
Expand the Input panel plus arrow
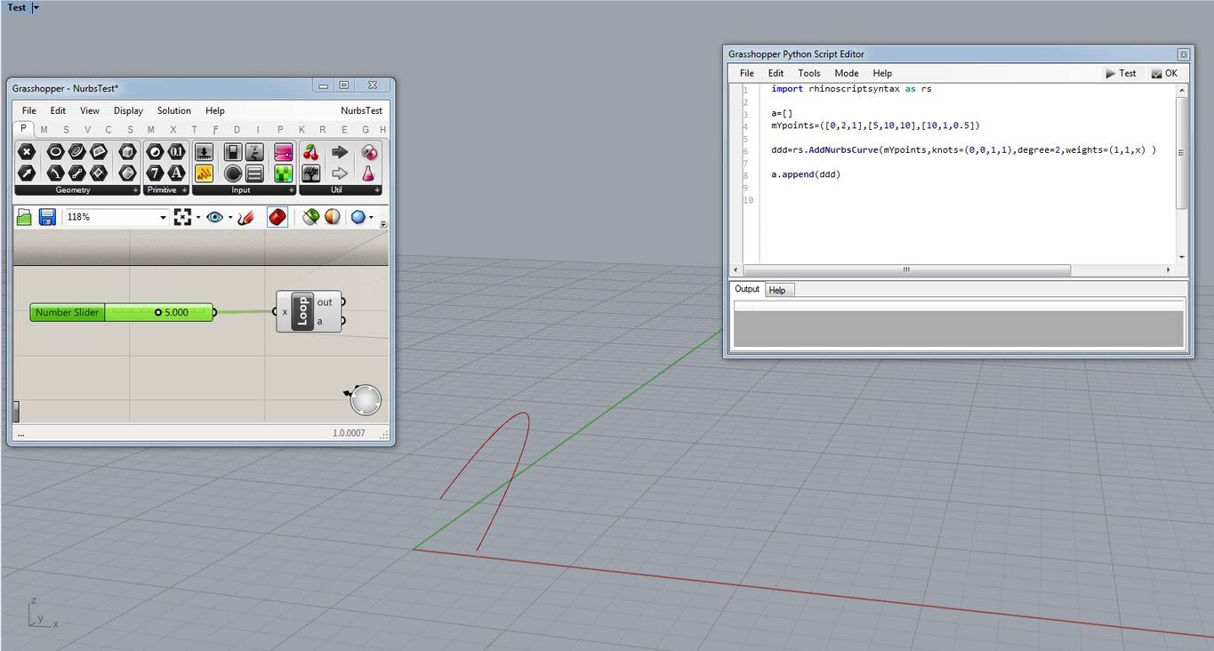click(291, 190)
